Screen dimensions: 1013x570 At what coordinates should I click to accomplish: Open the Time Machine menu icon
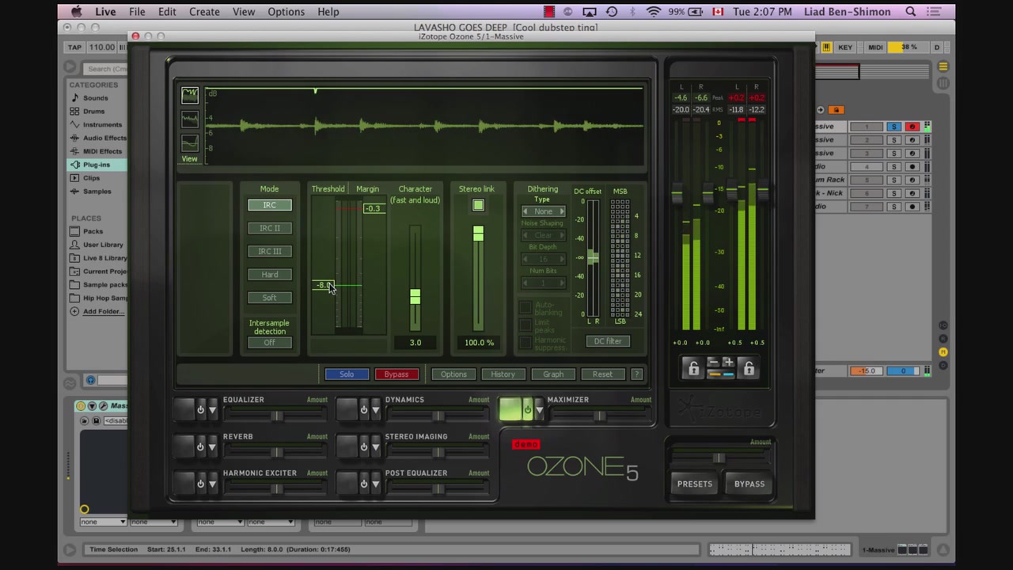click(x=612, y=12)
